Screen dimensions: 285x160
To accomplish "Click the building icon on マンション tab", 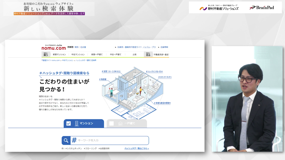I will 77,124.
